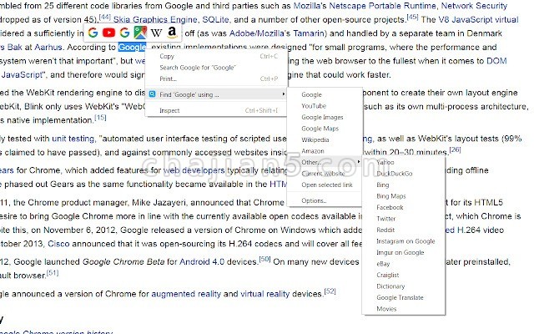534x334 pixels.
Task: Select eBay in the Other list
Action: [x=404, y=264]
